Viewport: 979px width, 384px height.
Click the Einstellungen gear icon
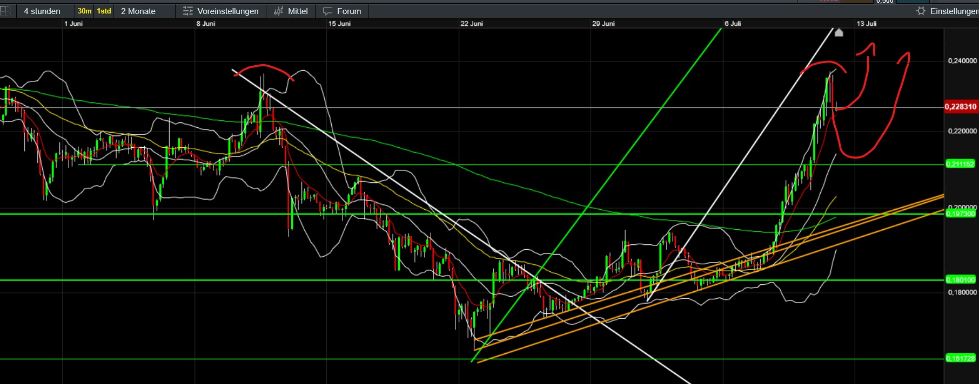(921, 11)
